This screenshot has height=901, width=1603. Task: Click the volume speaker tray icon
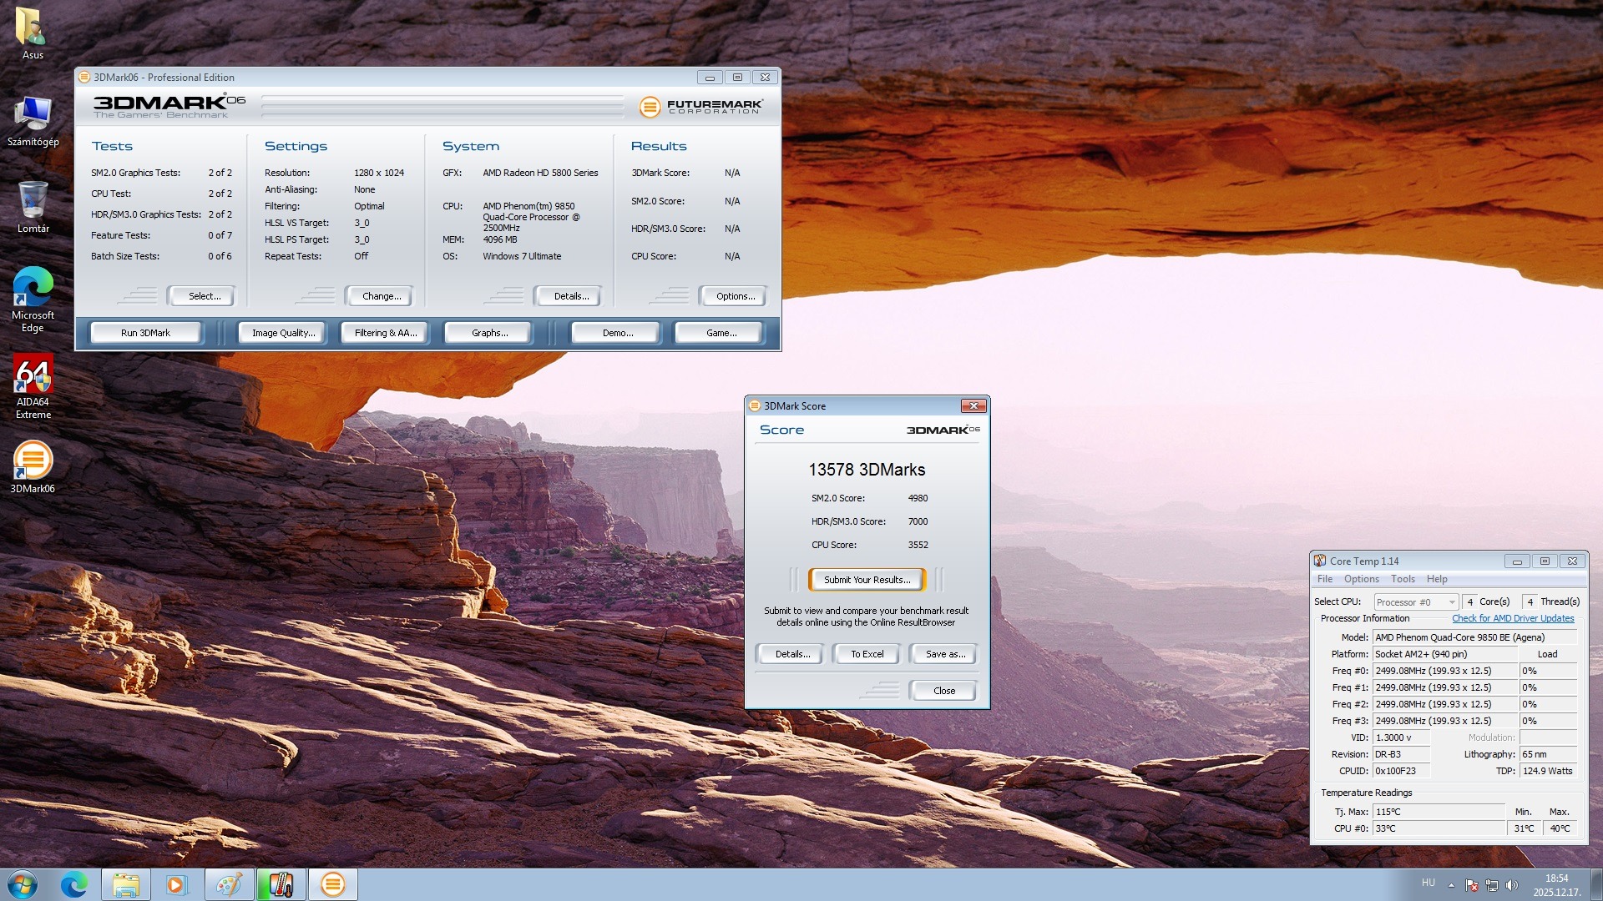[1512, 884]
